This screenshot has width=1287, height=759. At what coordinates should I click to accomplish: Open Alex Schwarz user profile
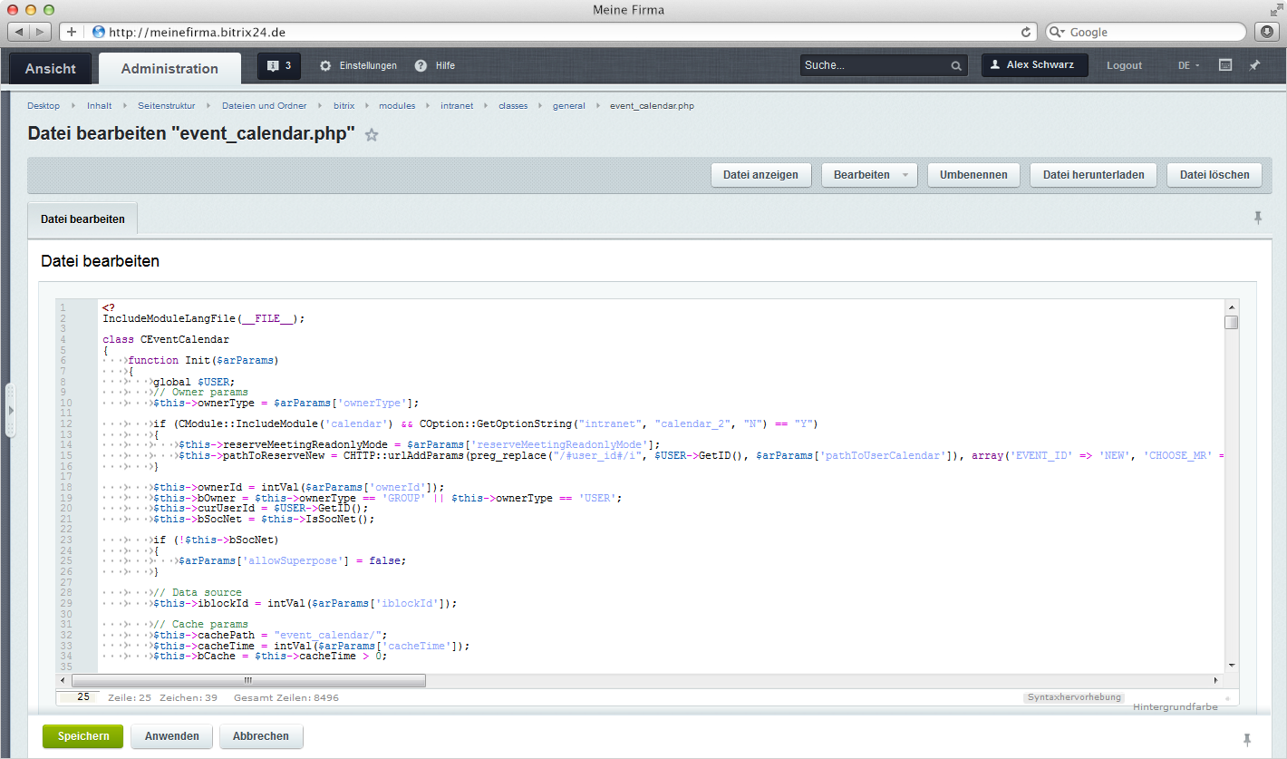click(1034, 65)
